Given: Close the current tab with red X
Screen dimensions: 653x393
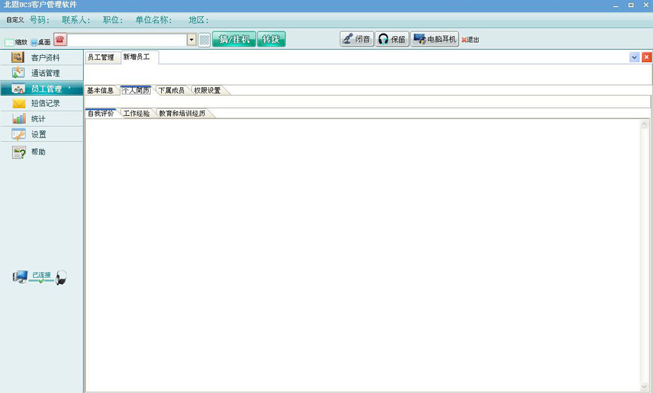Looking at the screenshot, I should pos(646,58).
